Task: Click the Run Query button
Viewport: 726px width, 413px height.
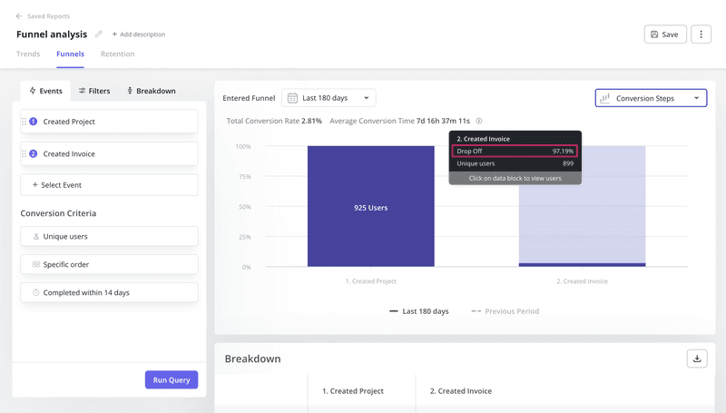Action: [x=171, y=379]
